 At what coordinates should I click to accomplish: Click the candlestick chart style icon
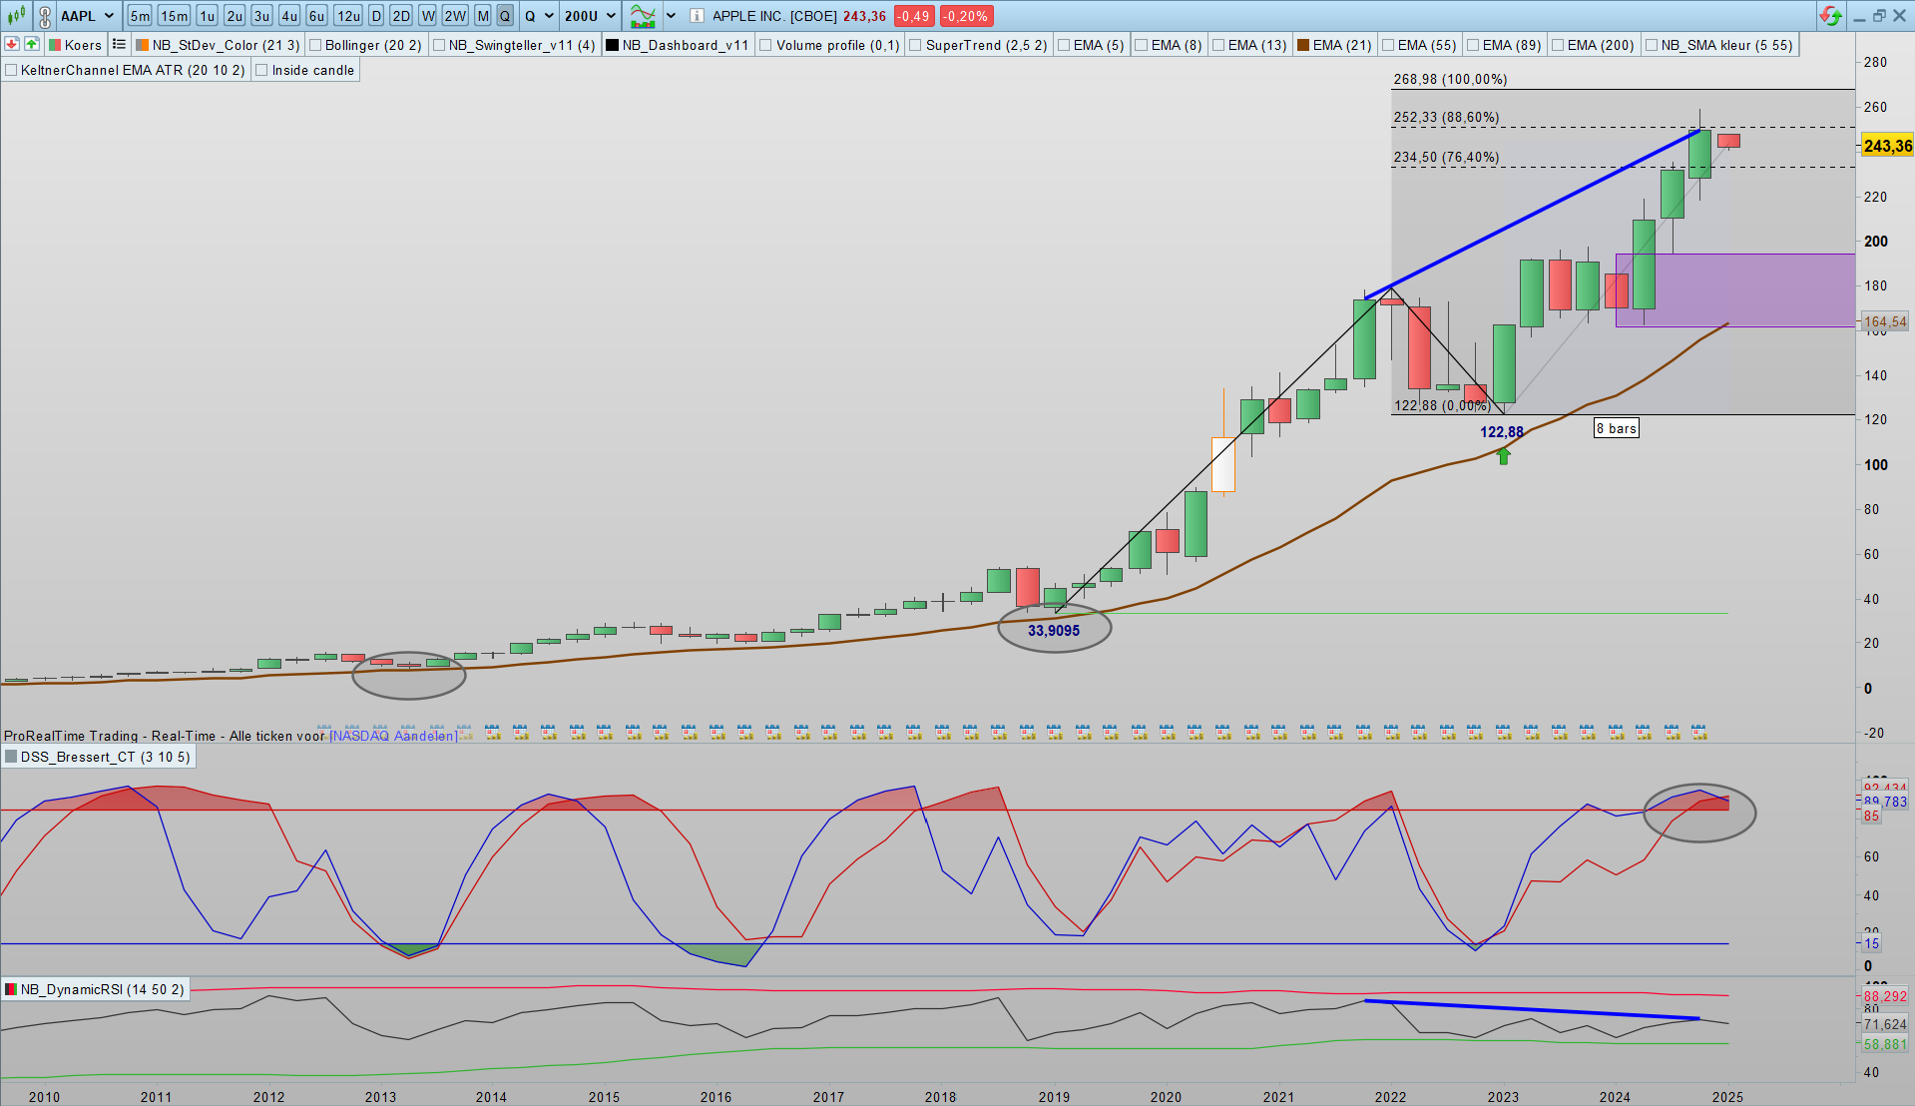17,16
